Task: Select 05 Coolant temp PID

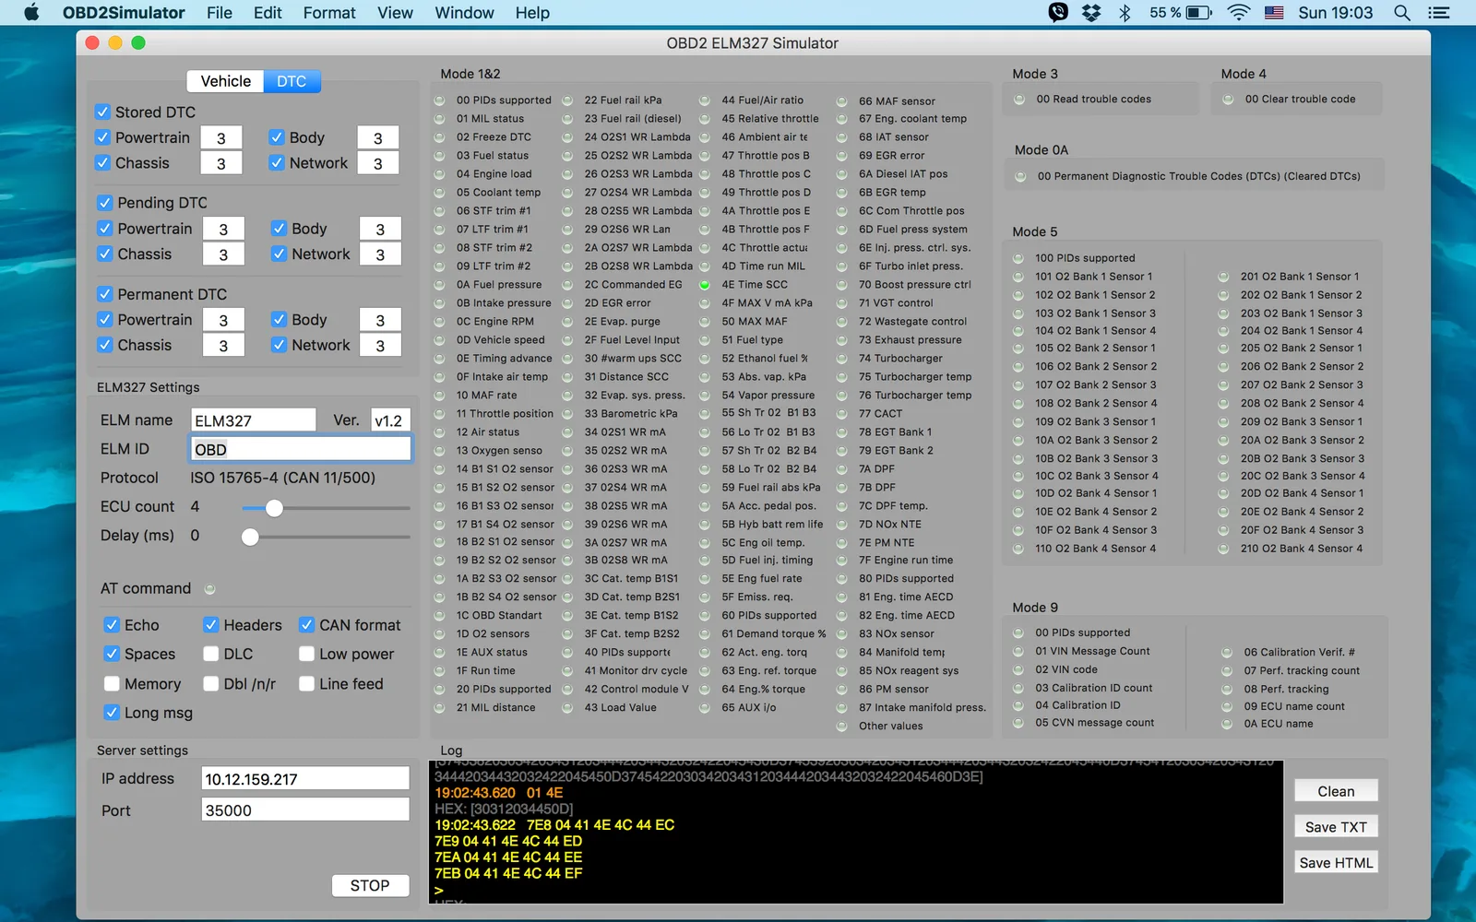Action: [x=439, y=193]
